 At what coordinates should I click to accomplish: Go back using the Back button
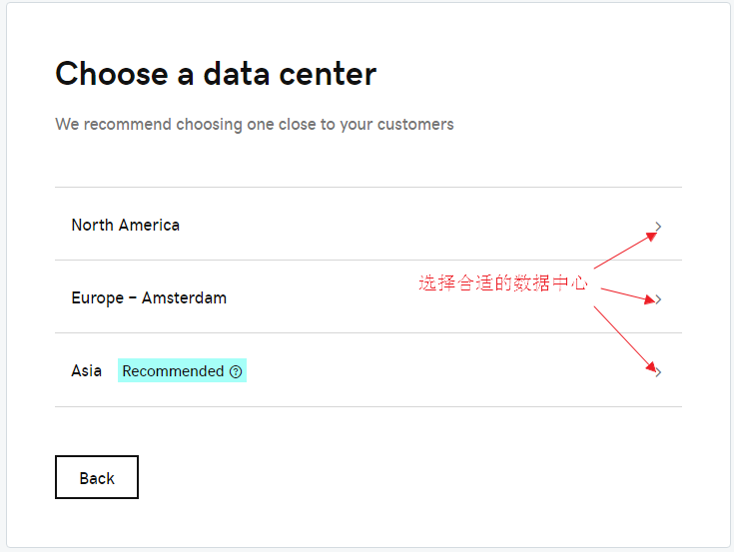pyautogui.click(x=97, y=477)
